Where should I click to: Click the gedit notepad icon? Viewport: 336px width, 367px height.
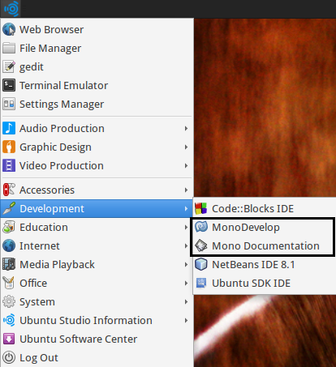(9, 66)
